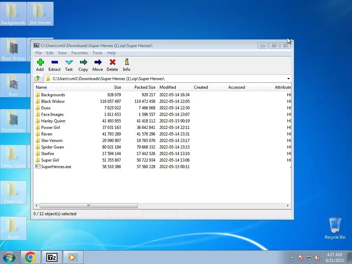352x264 pixels.
Task: Open the Windows Start button
Action: pos(9,257)
